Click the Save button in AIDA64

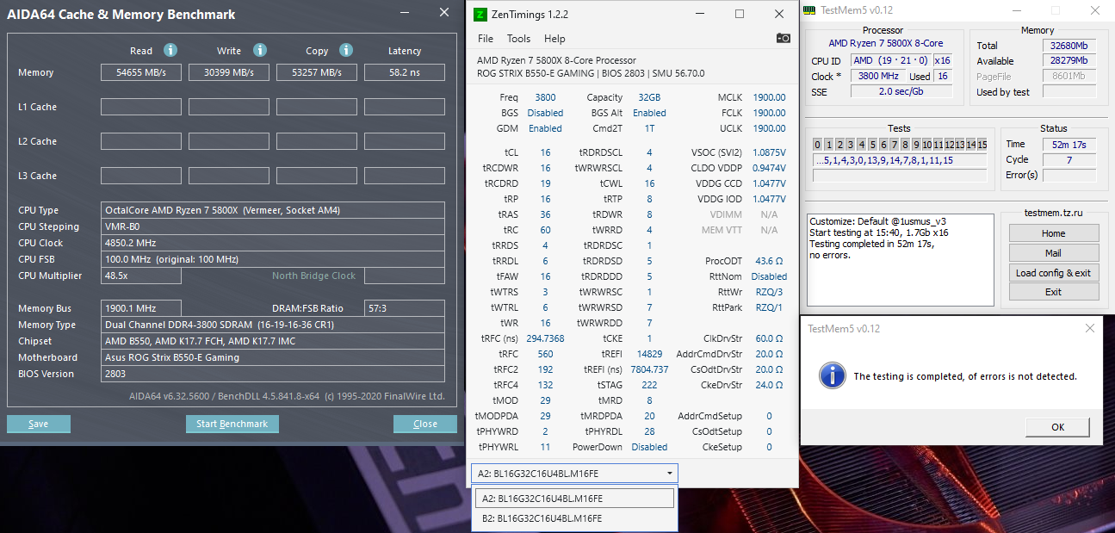click(39, 424)
